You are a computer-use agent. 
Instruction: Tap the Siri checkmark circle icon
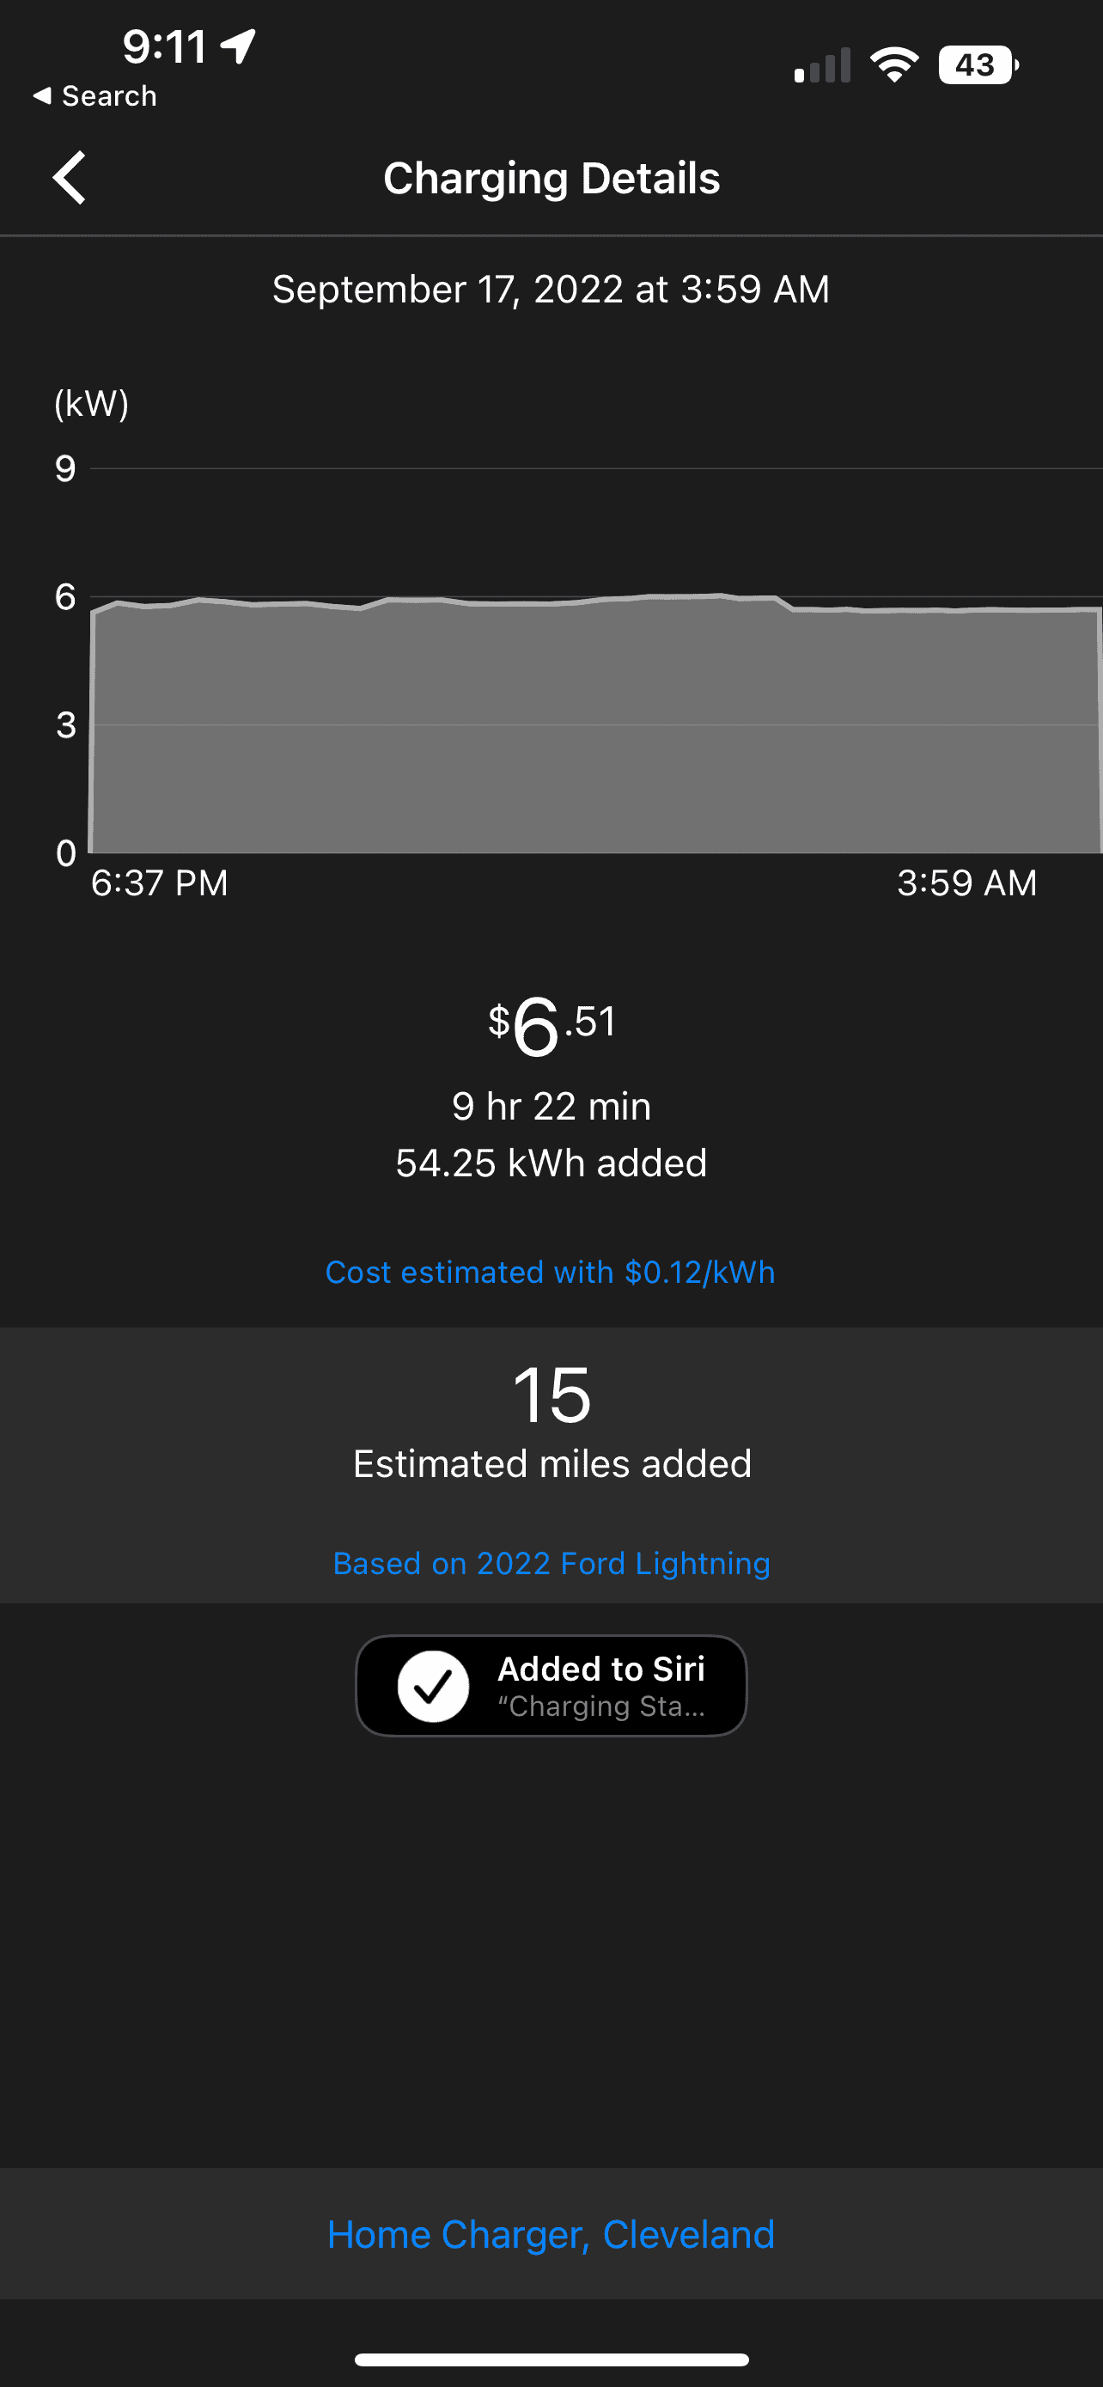click(x=434, y=1687)
